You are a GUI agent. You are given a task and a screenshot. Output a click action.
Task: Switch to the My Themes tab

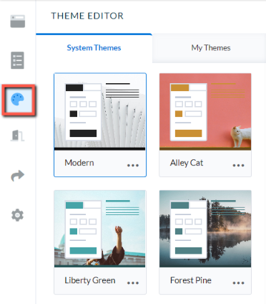[x=211, y=48]
